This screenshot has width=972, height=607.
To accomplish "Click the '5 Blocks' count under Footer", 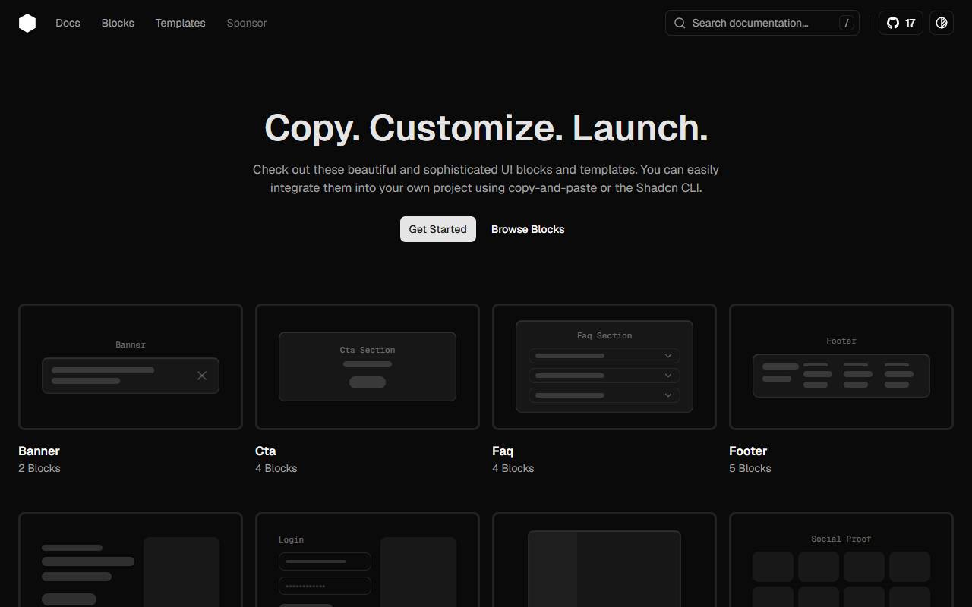I will (750, 468).
